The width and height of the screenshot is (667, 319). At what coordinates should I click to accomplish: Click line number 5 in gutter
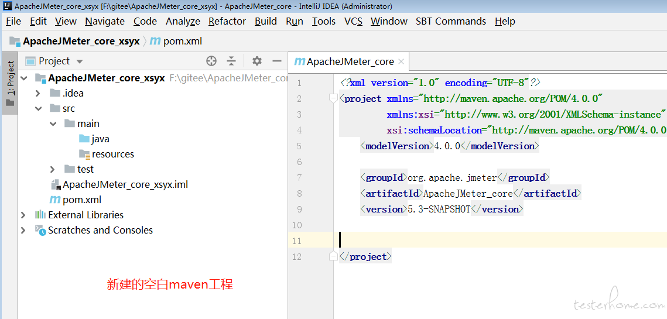299,146
